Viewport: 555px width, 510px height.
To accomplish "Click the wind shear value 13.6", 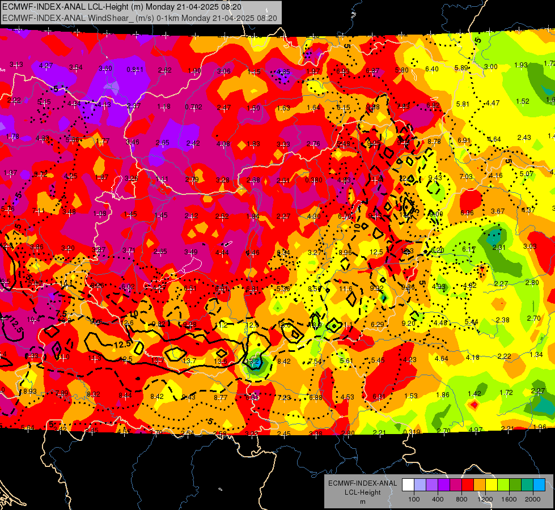I will coord(221,362).
